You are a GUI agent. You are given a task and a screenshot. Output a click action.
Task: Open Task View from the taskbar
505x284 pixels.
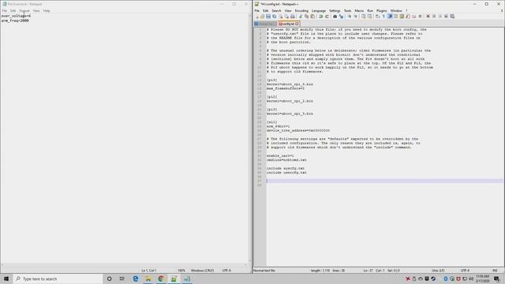122,278
